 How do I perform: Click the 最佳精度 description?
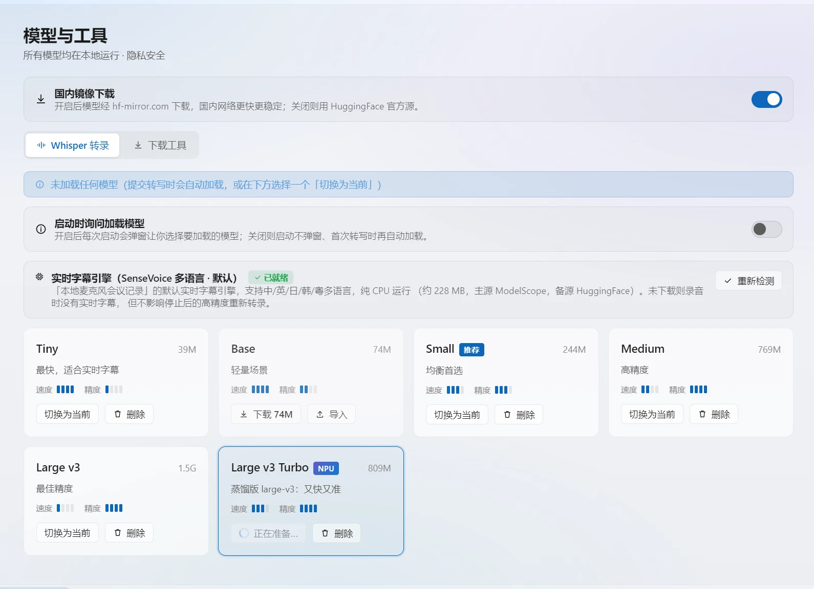(x=54, y=488)
